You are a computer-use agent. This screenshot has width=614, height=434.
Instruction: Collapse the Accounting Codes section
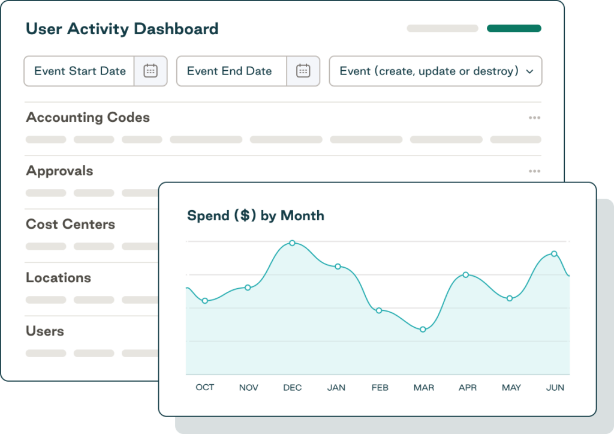88,118
